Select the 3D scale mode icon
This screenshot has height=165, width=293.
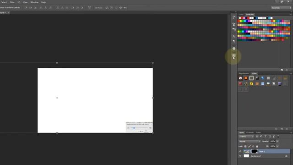125,8
